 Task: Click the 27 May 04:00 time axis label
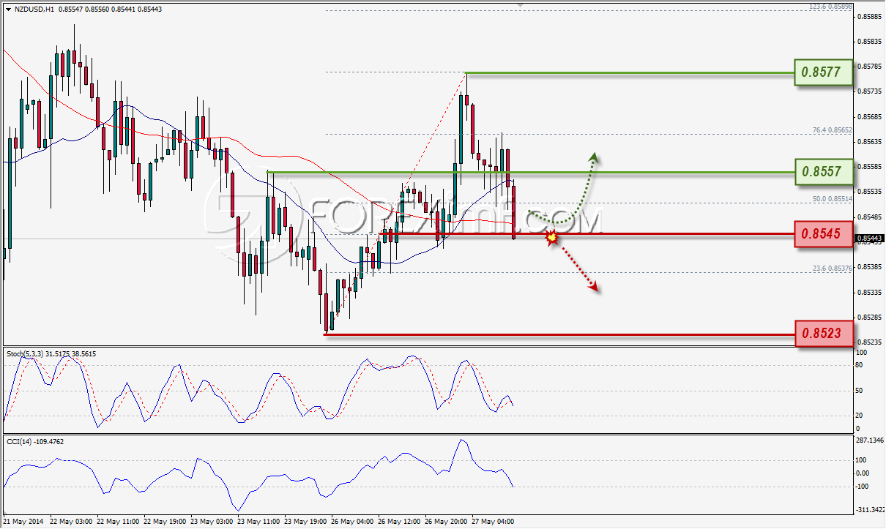point(494,522)
